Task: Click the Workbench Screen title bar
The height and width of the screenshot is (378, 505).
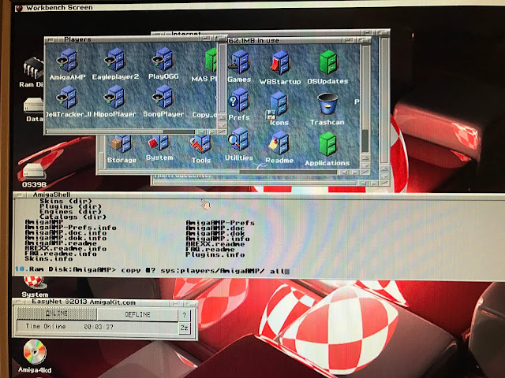Action: (258, 7)
